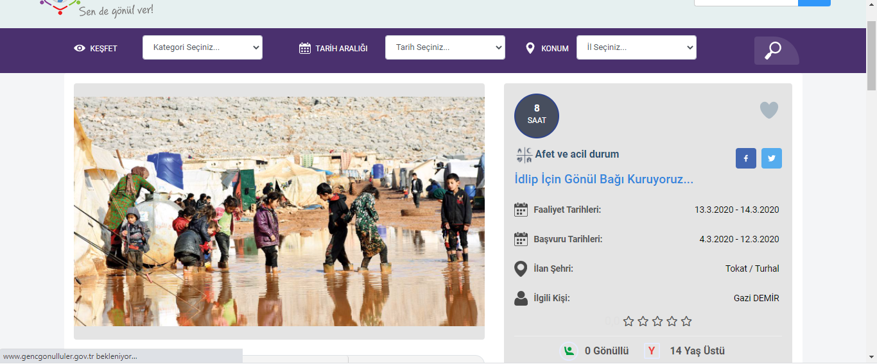Click the green volunteer count icon
The image size is (877, 364).
(568, 351)
